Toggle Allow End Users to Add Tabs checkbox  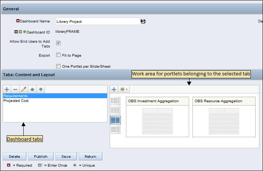[x=58, y=43]
